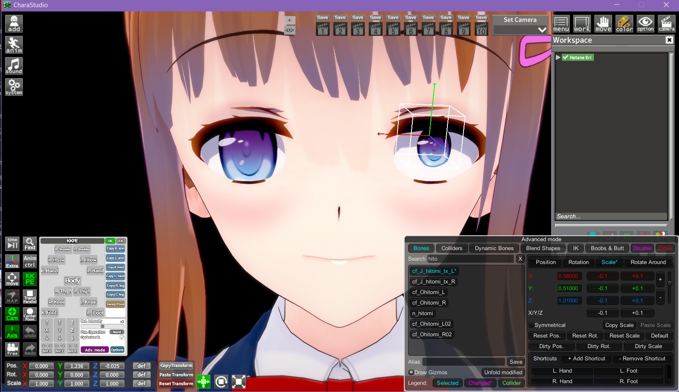Open the Find magnifier tool
The height and width of the screenshot is (392, 679).
point(30,244)
